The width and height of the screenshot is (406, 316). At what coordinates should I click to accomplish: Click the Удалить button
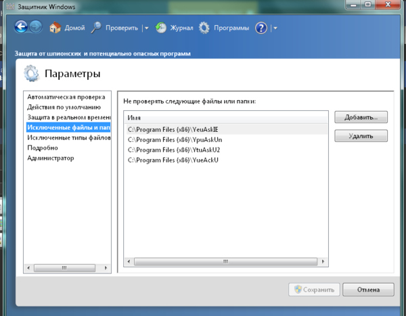click(x=361, y=136)
